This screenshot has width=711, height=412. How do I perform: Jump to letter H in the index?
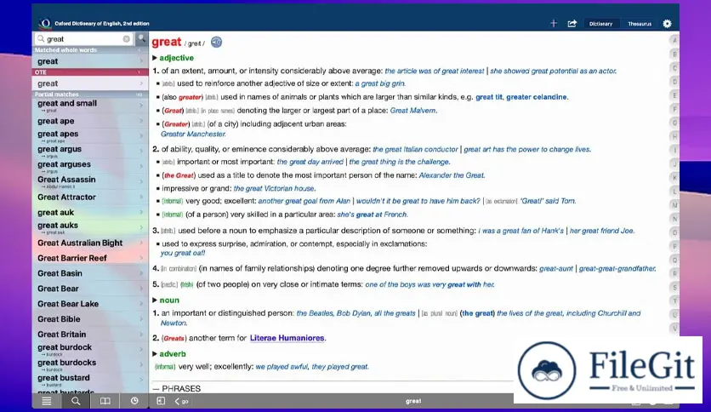click(x=674, y=136)
